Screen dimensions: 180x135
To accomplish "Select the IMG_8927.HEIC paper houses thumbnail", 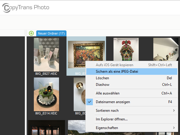I will click(x=46, y=55).
